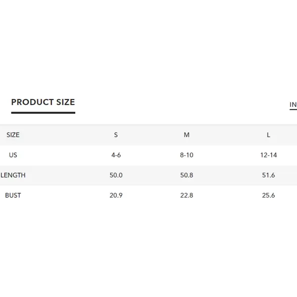The width and height of the screenshot is (297, 297).
Task: Click the PRODUCT SIZE heading
Action: pyautogui.click(x=43, y=102)
